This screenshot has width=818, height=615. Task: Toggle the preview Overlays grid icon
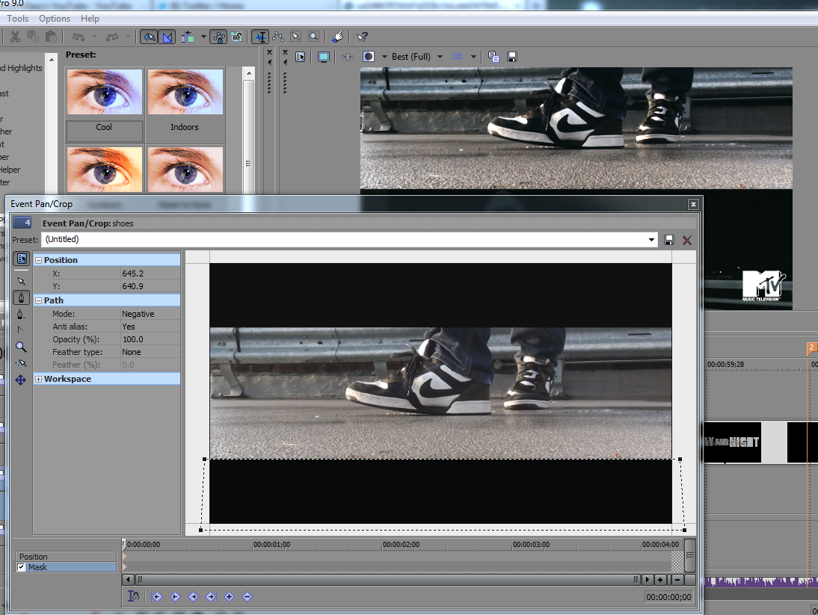tap(457, 56)
